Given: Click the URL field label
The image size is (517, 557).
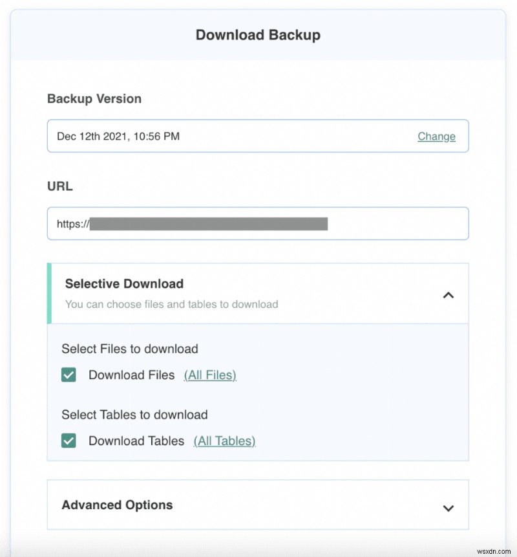Looking at the screenshot, I should (59, 186).
